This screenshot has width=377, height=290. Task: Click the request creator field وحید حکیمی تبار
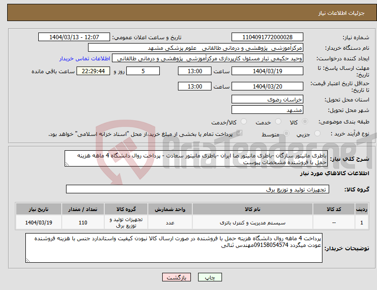(x=208, y=58)
